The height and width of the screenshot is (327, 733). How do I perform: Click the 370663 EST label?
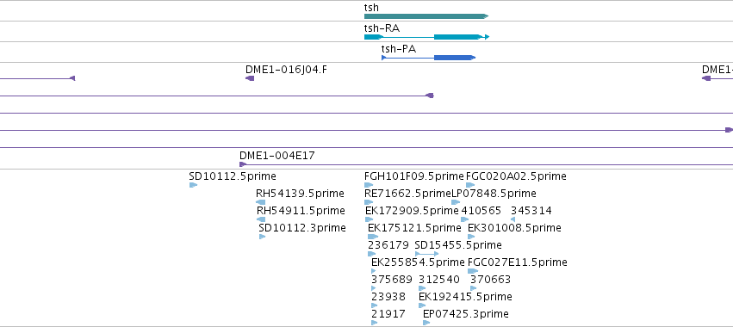490,280
